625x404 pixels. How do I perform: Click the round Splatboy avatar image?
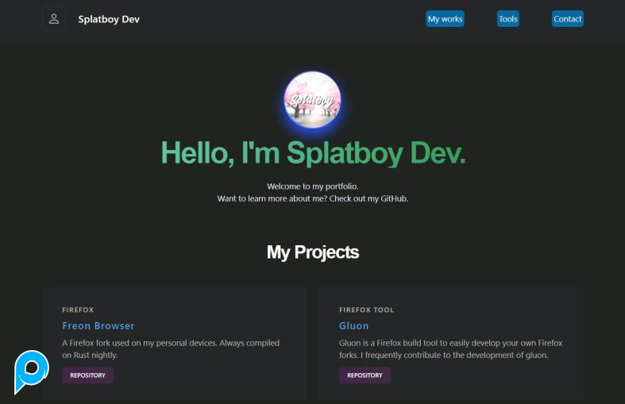(x=312, y=100)
